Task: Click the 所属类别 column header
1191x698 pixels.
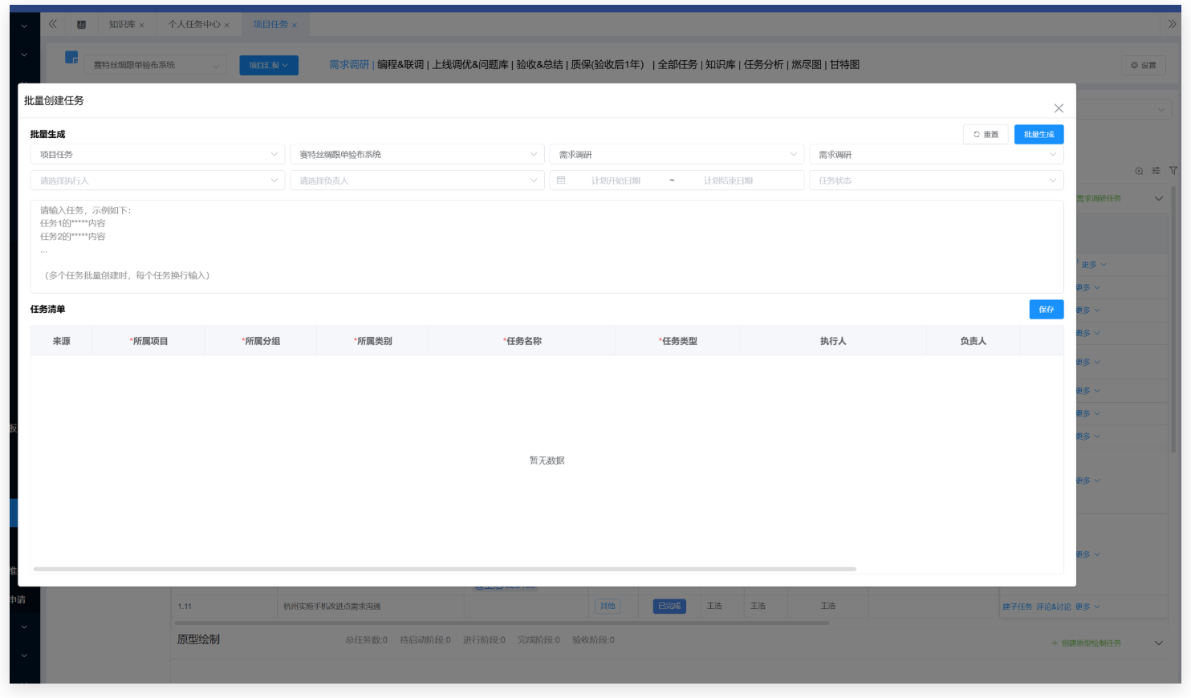Action: pyautogui.click(x=372, y=341)
